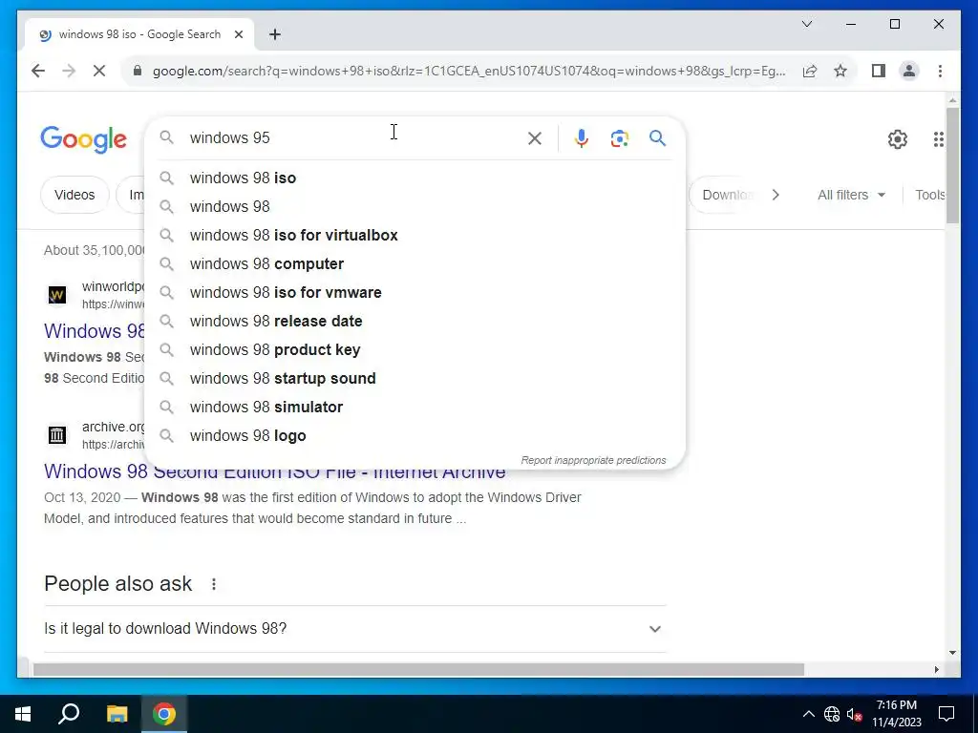The height and width of the screenshot is (733, 978).
Task: Click the winworldpc site favicon
Action: tap(56, 295)
